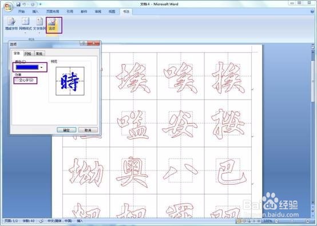
Task: Switch to the 邮件 ribbon tab
Action: (84, 11)
